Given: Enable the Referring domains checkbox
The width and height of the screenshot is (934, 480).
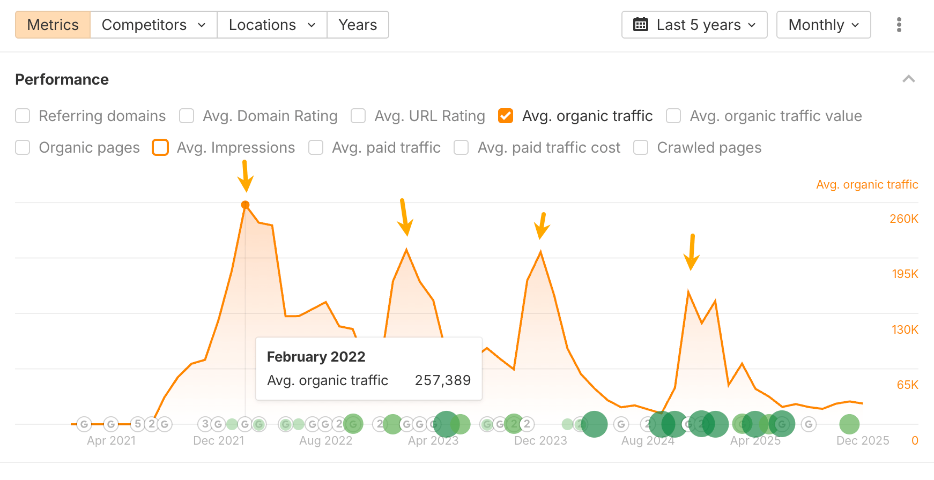Looking at the screenshot, I should (x=23, y=116).
